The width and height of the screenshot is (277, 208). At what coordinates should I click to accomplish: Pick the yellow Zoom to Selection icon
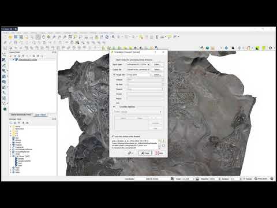tap(76, 37)
